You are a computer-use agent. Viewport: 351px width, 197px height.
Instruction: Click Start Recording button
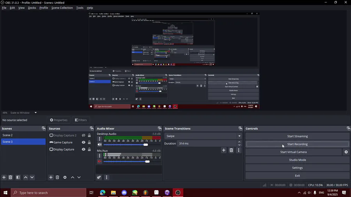pyautogui.click(x=297, y=144)
